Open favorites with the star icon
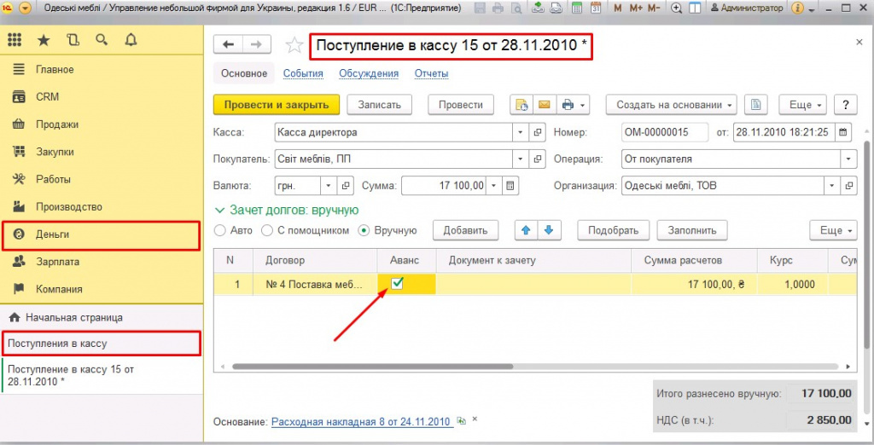 point(44,40)
